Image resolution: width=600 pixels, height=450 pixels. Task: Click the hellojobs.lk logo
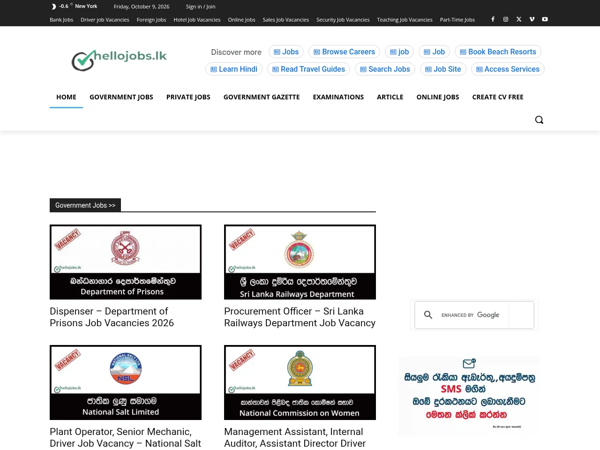click(119, 60)
